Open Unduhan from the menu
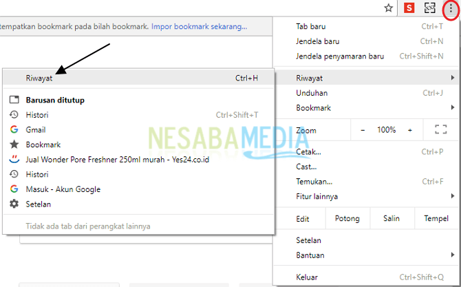This screenshot has width=461, height=287. click(x=367, y=93)
